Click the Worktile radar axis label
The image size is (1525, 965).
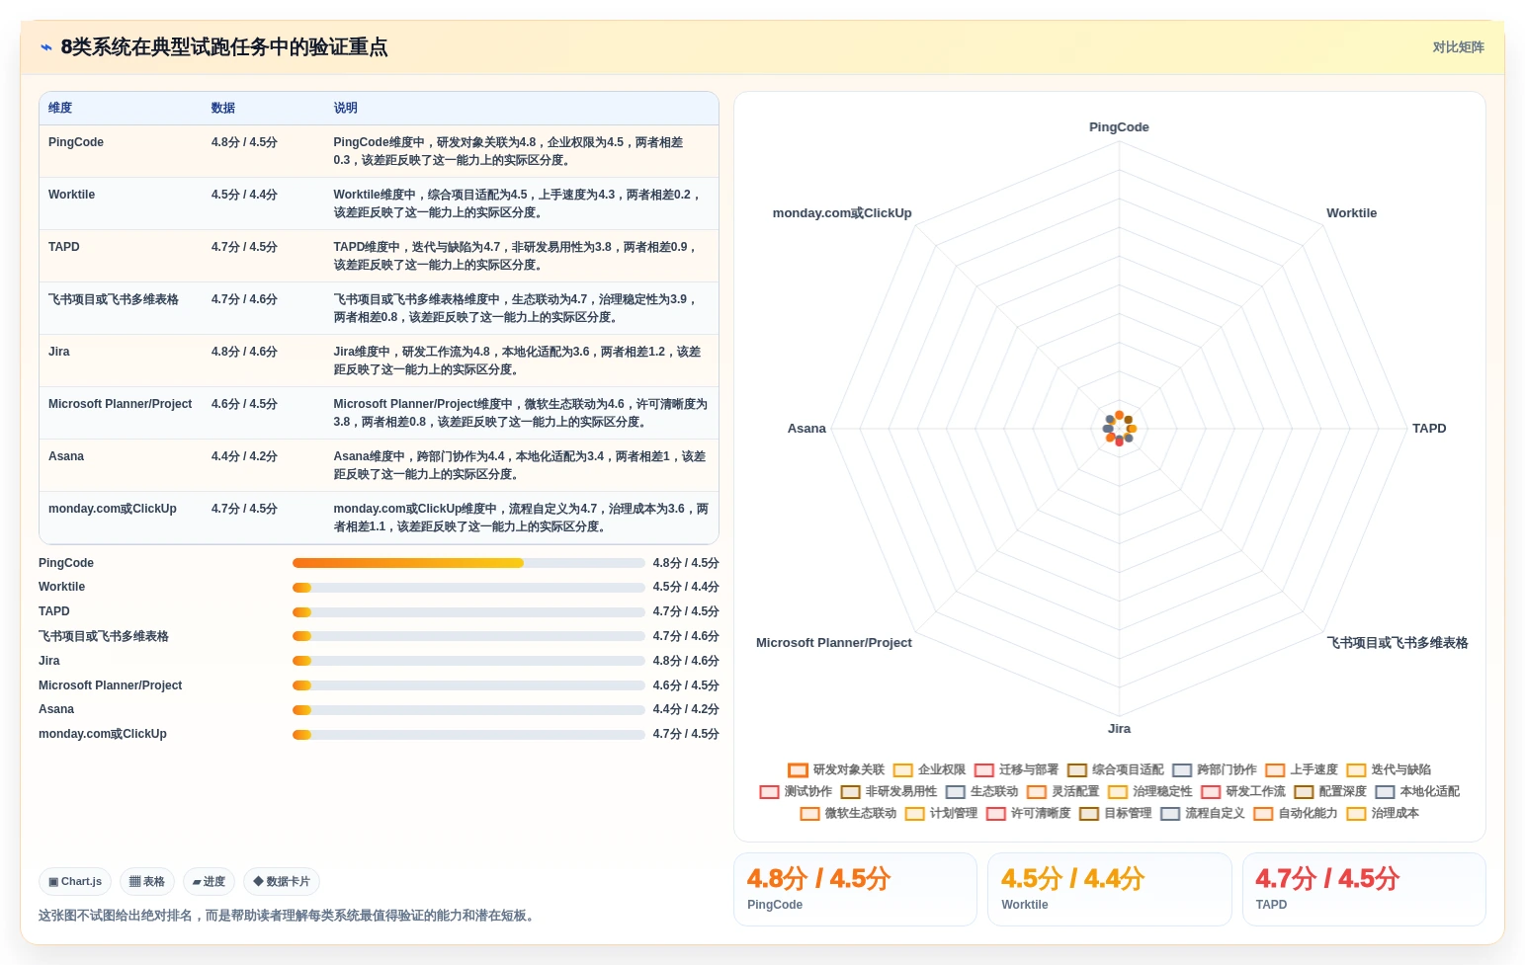[1351, 213]
